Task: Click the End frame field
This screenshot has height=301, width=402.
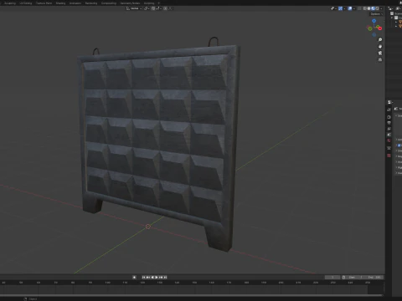Action: click(x=374, y=278)
